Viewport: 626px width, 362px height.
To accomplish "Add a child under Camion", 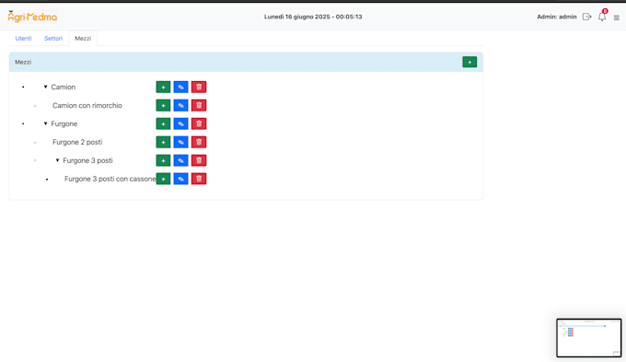I will 163,88.
